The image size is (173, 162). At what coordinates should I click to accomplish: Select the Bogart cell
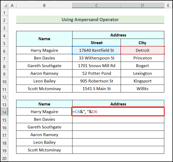click(142, 66)
